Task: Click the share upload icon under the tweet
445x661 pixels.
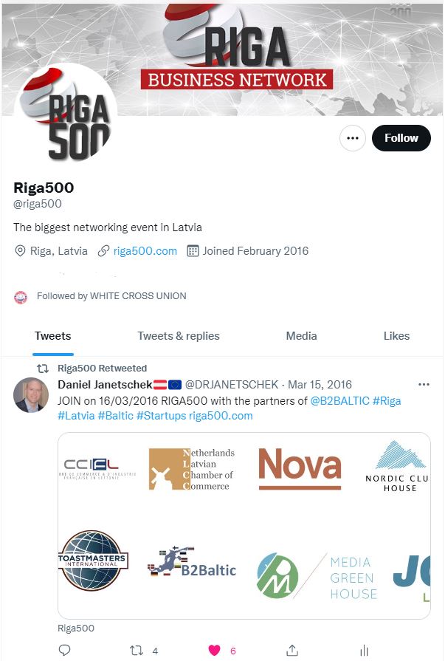Action: tap(292, 651)
